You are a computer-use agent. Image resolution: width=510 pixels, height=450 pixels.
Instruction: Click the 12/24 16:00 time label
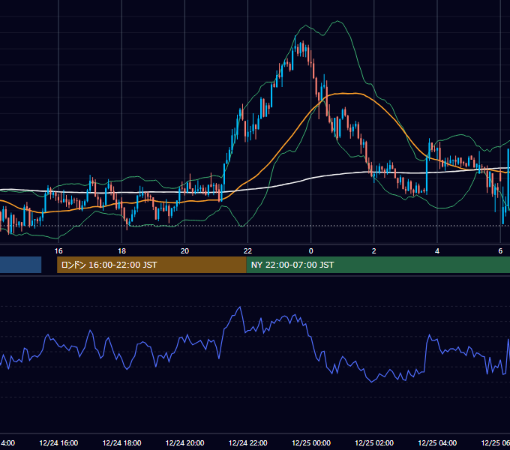(x=58, y=442)
